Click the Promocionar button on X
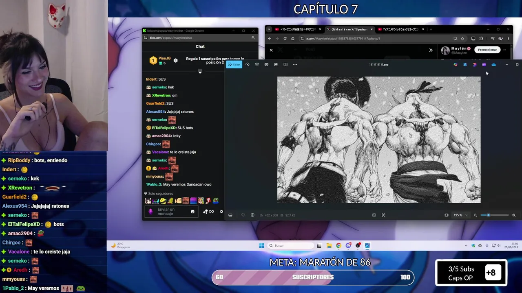522x293 pixels. pyautogui.click(x=487, y=50)
